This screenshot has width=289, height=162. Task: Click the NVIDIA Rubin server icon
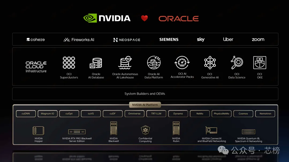click(176, 128)
